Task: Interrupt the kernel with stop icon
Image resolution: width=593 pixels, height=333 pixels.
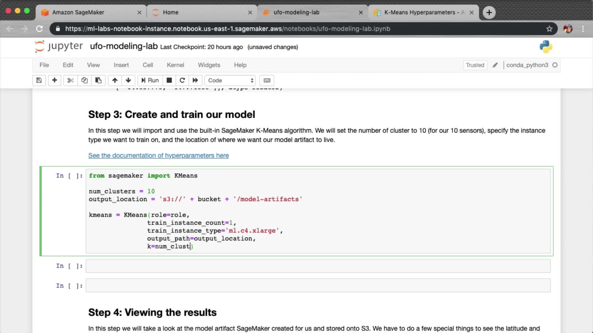Action: (x=169, y=80)
